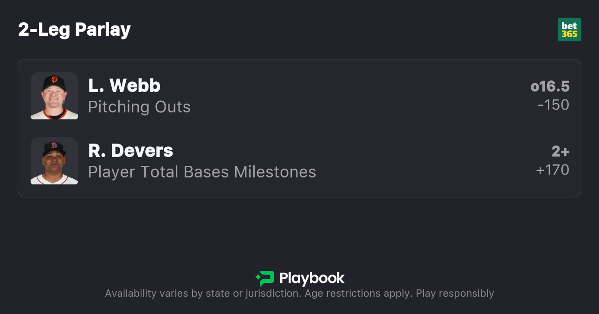
Task: Click the Pitching Outs market label
Action: tap(139, 107)
